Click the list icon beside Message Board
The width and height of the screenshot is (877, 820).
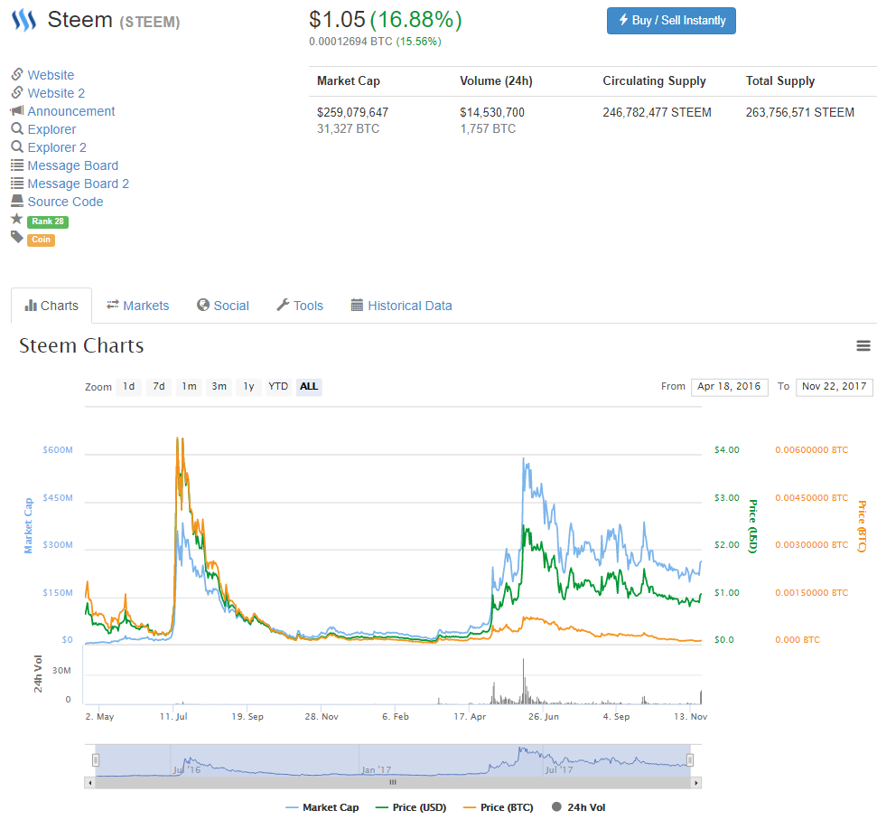[17, 165]
